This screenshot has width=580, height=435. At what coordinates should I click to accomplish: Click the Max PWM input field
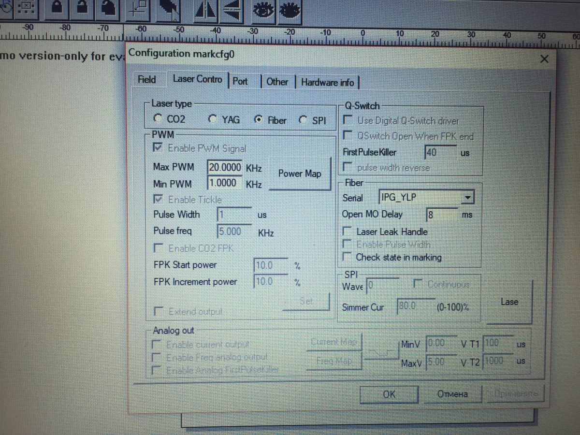coord(225,167)
